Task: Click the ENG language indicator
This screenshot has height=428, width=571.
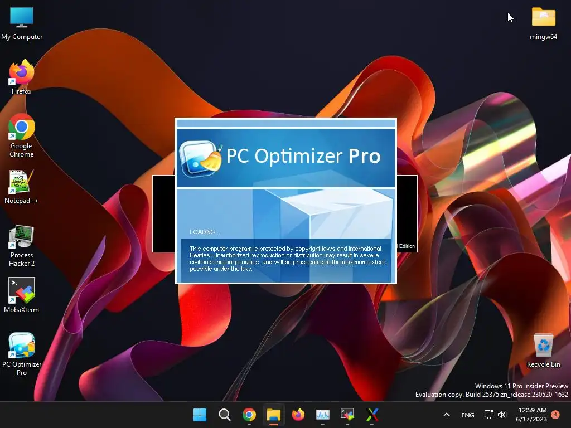Action: pos(468,415)
